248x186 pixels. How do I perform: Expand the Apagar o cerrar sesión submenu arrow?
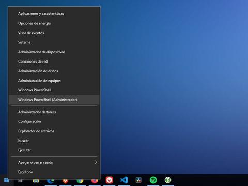(x=96, y=162)
